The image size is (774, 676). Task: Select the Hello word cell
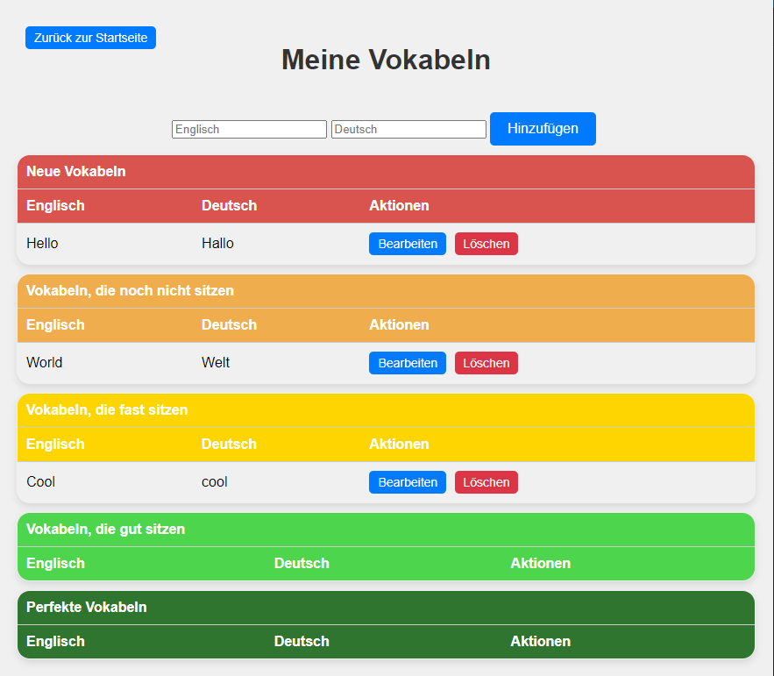tap(42, 244)
